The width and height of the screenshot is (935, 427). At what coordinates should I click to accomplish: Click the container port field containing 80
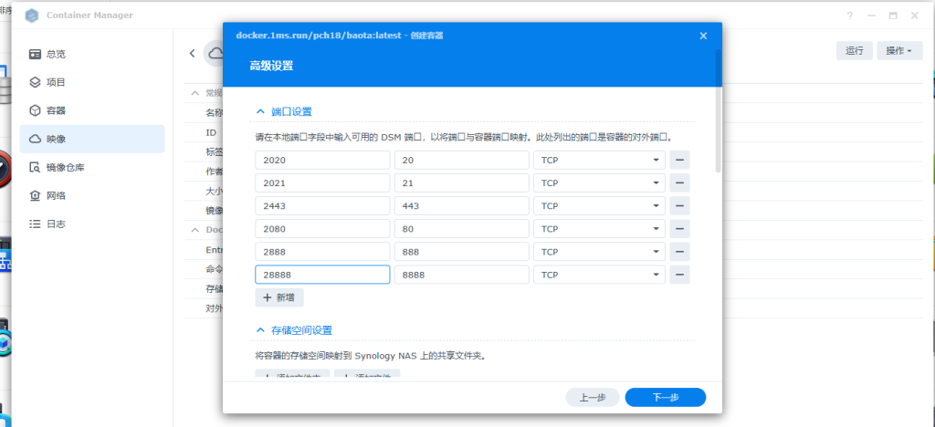point(462,229)
